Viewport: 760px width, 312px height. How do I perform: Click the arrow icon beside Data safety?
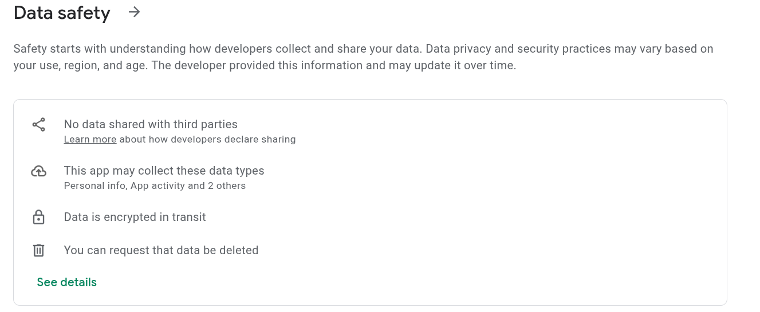[x=134, y=12]
